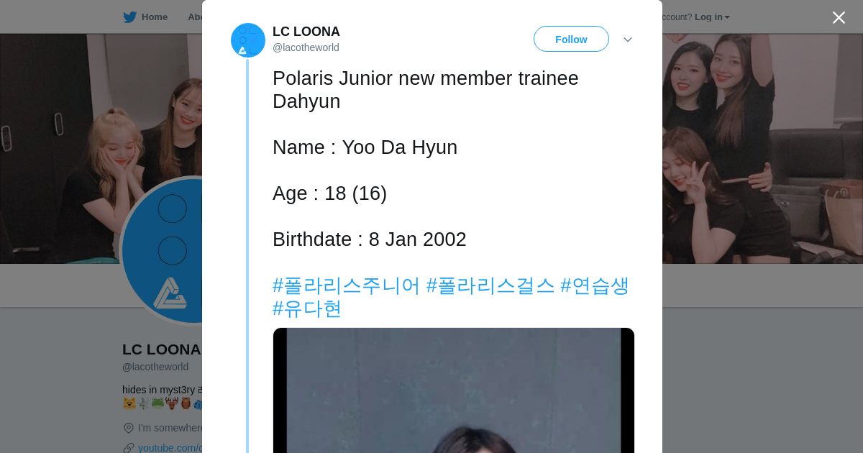Click LC LOONA avatar in the tweet
The image size is (863, 453).
[248, 40]
